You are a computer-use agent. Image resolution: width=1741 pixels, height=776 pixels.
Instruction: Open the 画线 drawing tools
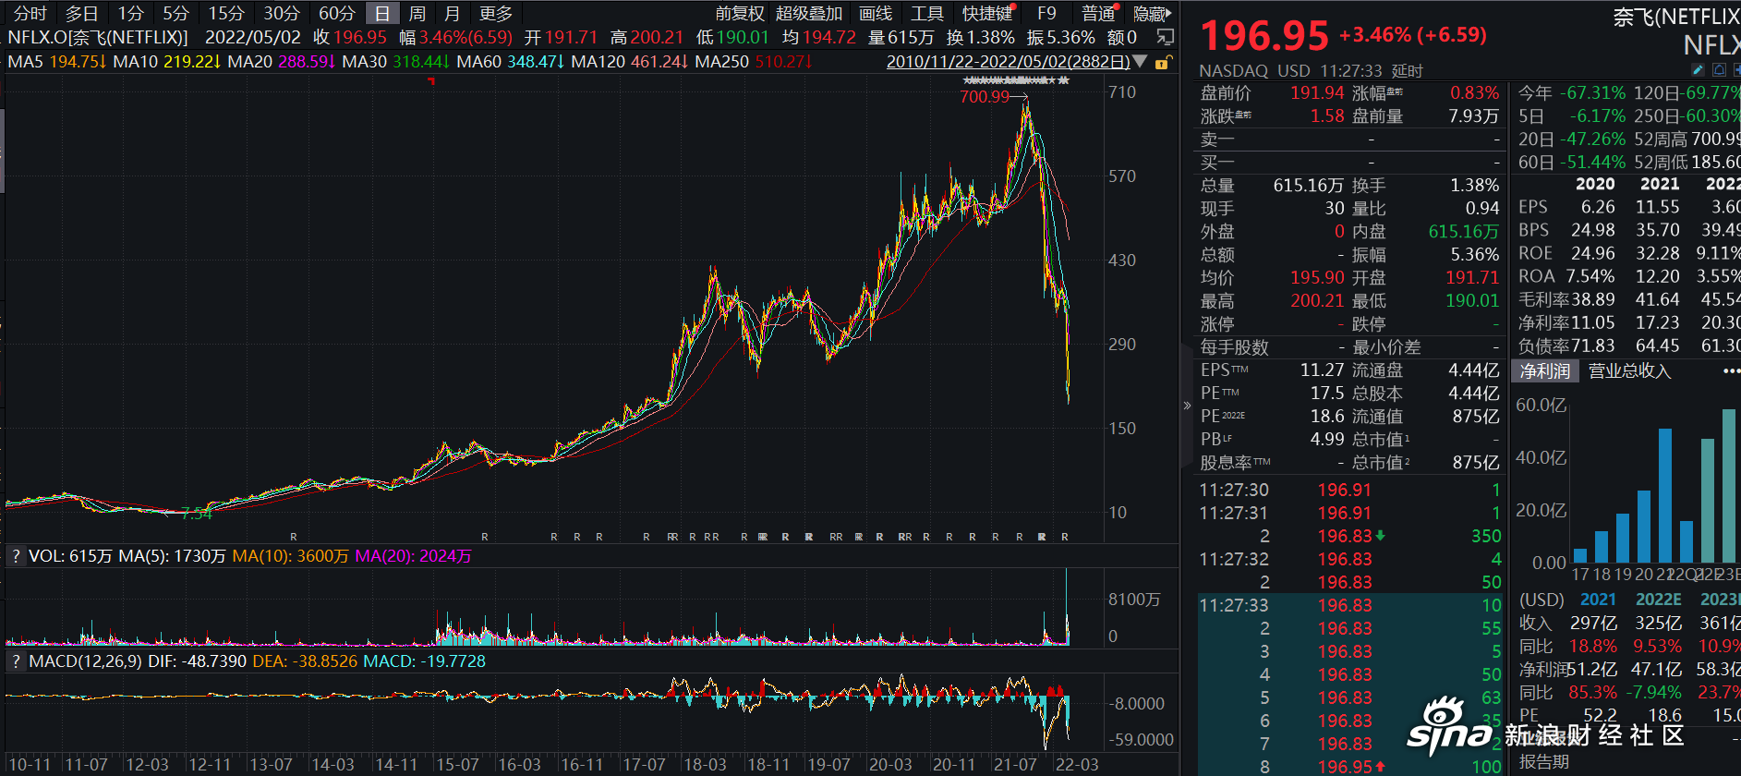pos(876,13)
